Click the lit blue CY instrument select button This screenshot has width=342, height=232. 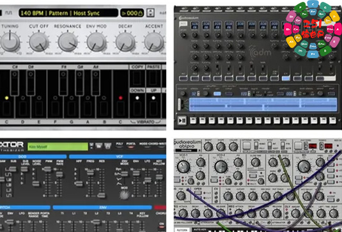[286, 78]
